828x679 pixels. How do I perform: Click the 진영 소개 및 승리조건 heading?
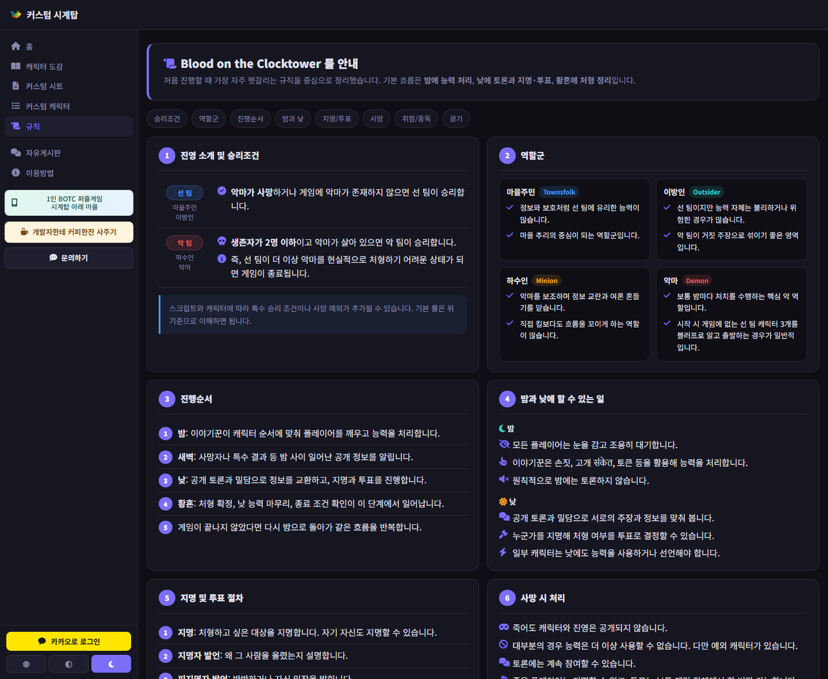[220, 155]
